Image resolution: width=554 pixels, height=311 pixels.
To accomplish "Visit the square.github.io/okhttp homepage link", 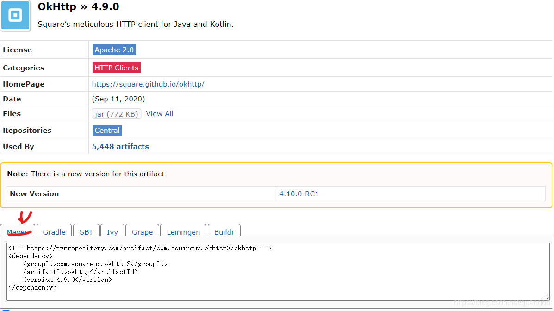I will 148,84.
